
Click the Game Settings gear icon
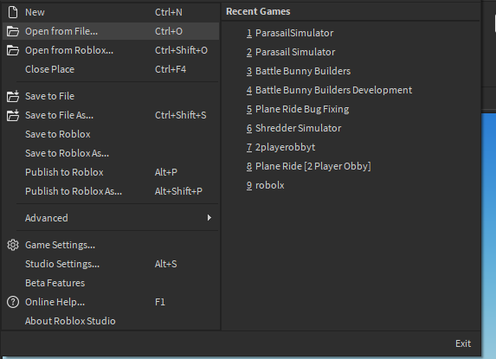click(x=13, y=245)
